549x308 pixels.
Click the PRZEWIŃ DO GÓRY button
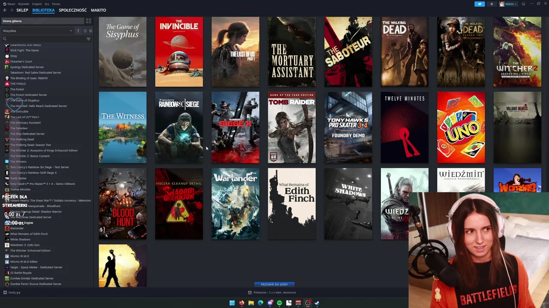click(274, 284)
